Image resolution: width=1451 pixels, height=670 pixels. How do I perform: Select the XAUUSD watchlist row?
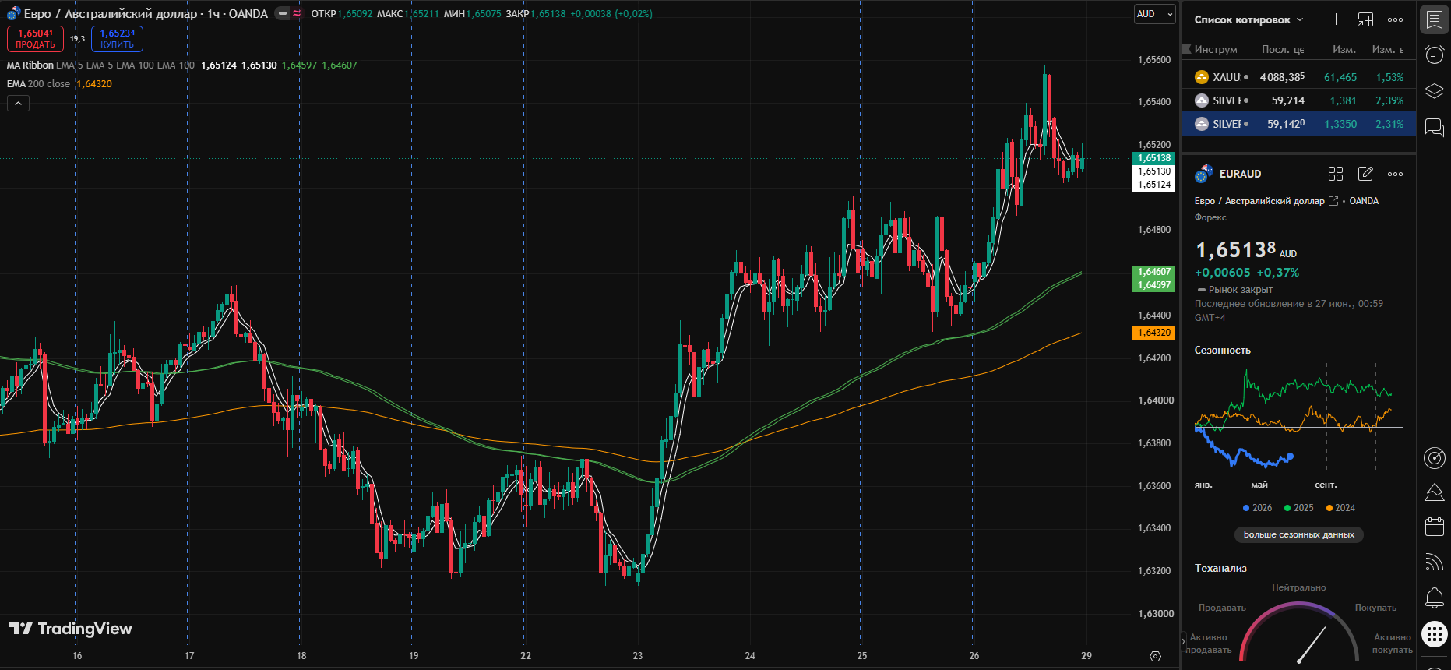click(x=1298, y=77)
